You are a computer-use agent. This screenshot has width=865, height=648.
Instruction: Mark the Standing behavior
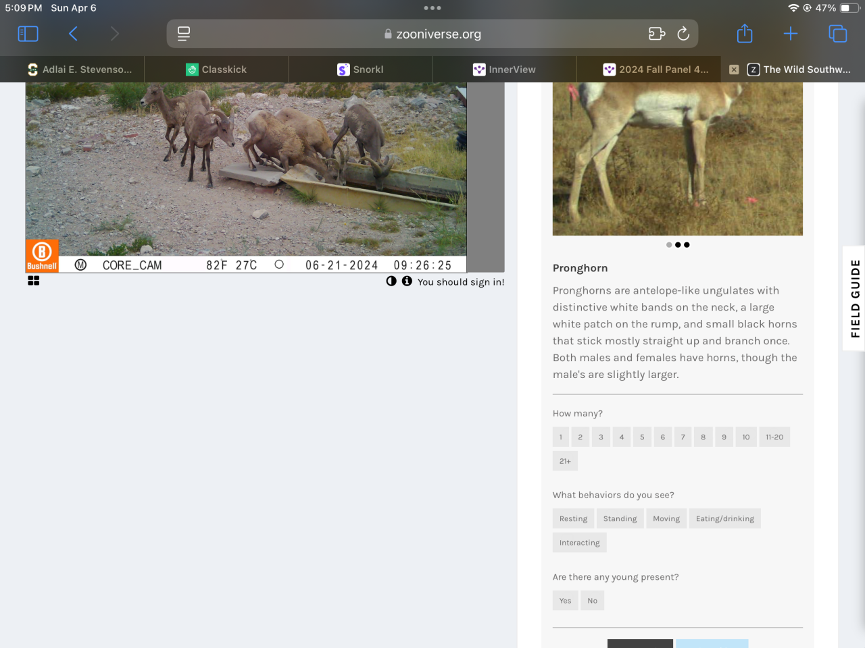620,518
